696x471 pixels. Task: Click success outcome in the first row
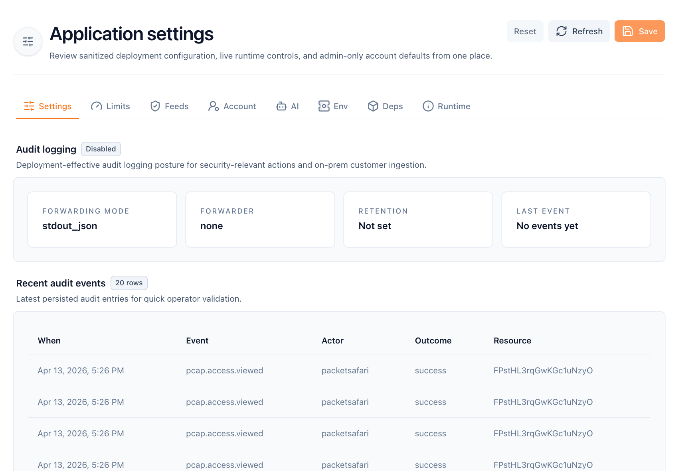point(430,371)
